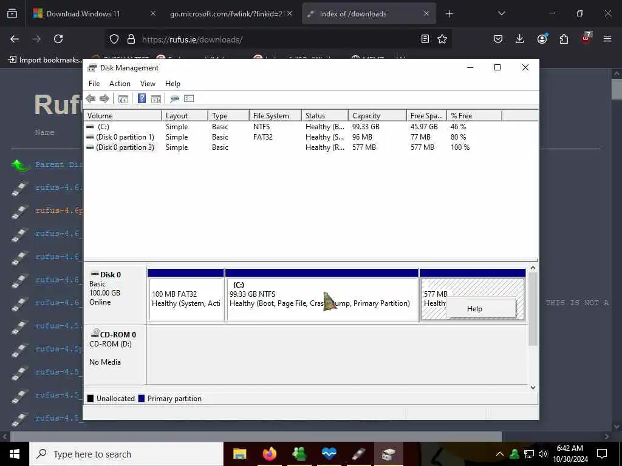Open the Firefox Downloads panel
The width and height of the screenshot is (622, 466).
point(520,39)
